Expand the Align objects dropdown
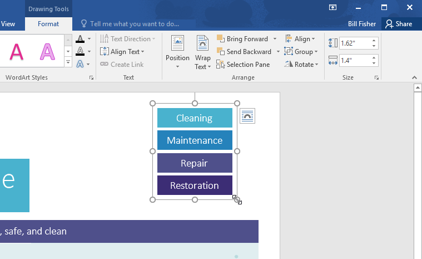Viewport: 422px width, 259px height. coord(300,39)
